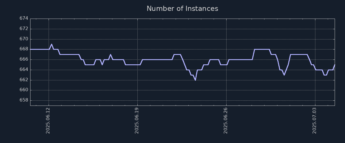Click the y-axis label 668
Viewport: 345px width, 143px height.
pos(24,49)
